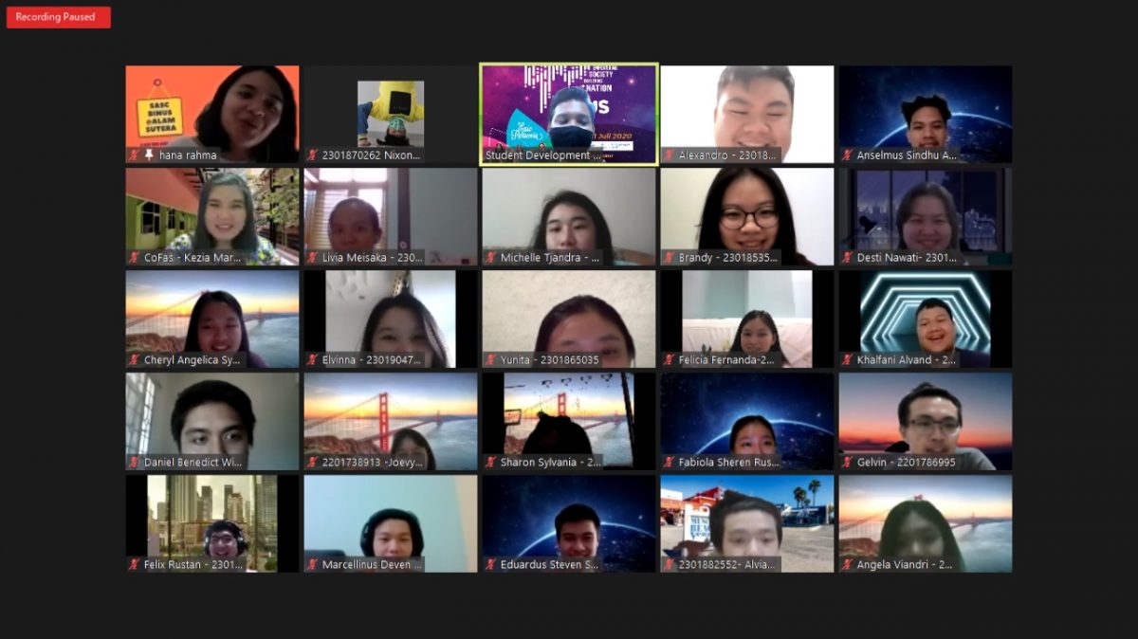
Task: Select Cheryl Angelica's video tile
Action: pyautogui.click(x=212, y=319)
